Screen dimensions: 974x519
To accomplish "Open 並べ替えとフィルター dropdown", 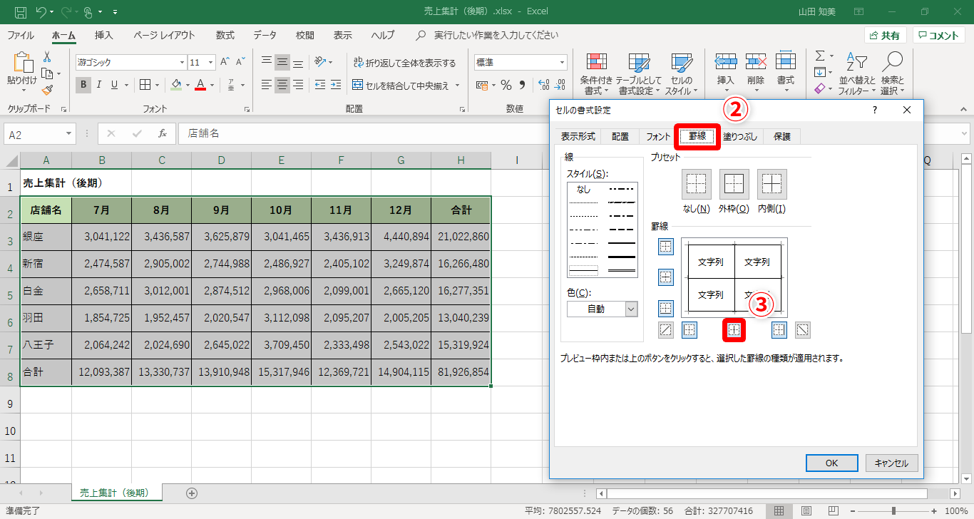I will tap(857, 74).
